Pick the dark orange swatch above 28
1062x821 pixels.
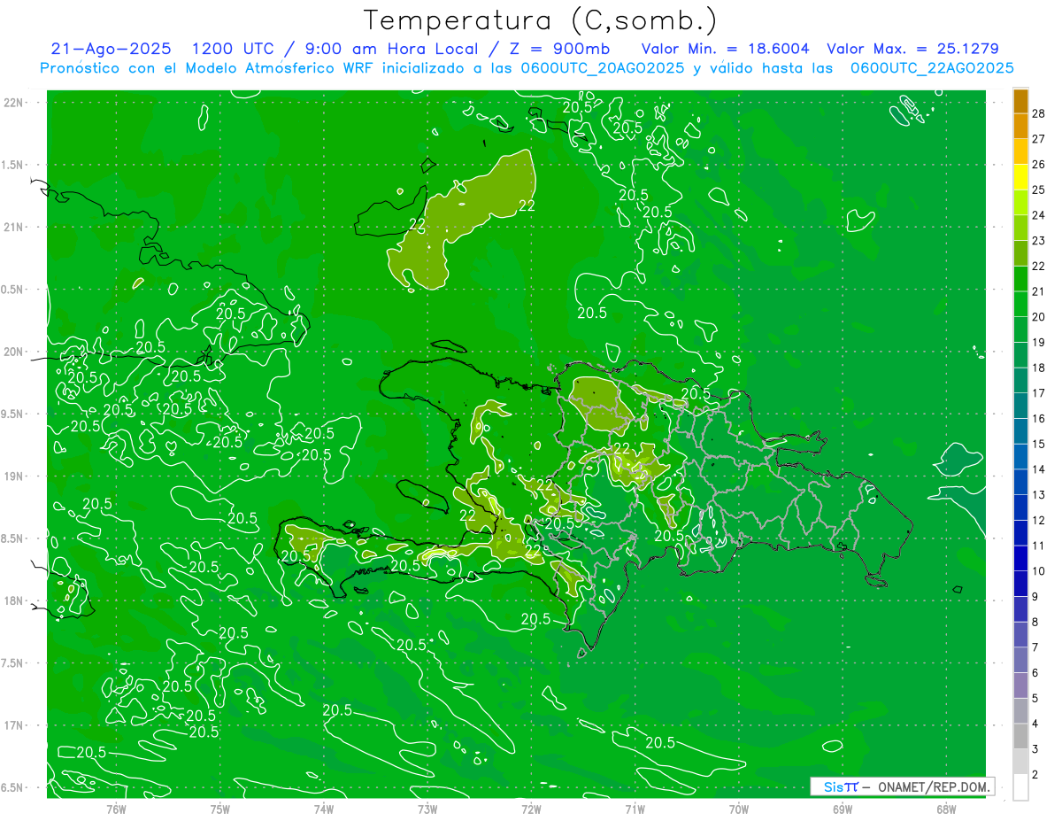pyautogui.click(x=1020, y=101)
